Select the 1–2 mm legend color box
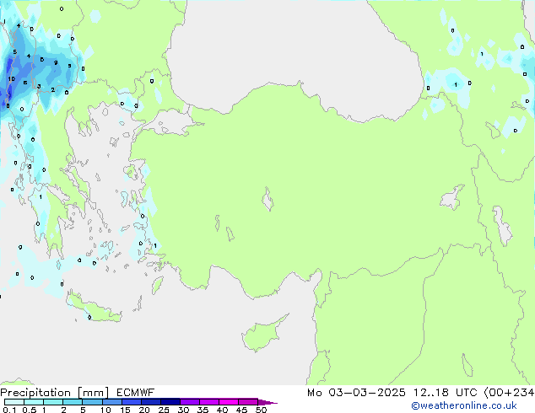The width and height of the screenshot is (535, 413). click(x=53, y=402)
